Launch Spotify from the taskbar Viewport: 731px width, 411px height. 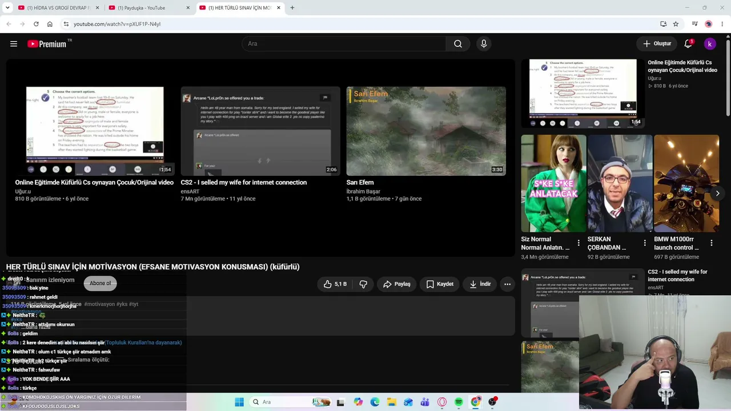click(459, 402)
